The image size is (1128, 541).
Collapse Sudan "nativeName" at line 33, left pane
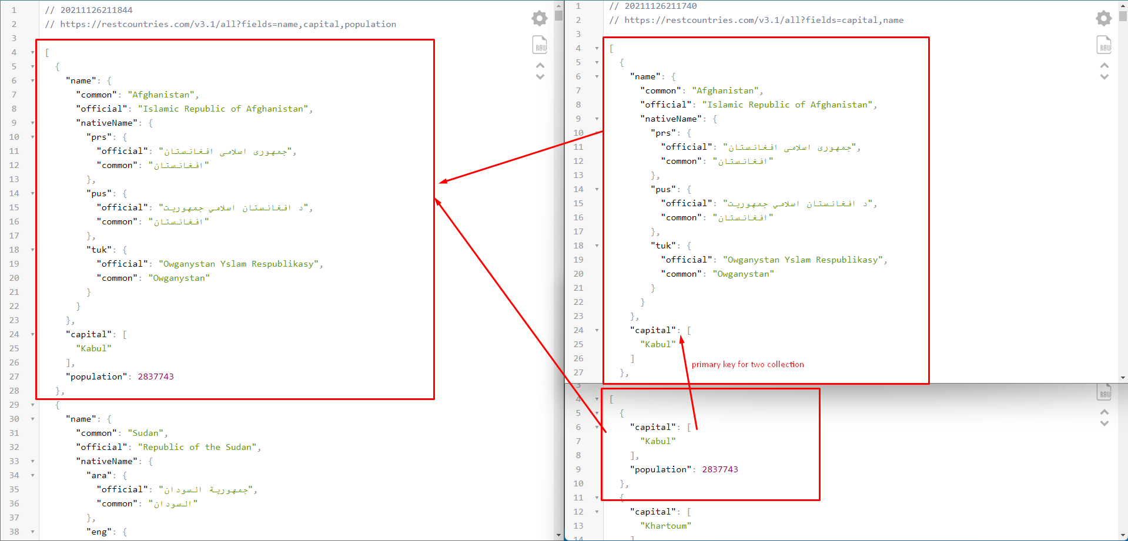(x=32, y=461)
